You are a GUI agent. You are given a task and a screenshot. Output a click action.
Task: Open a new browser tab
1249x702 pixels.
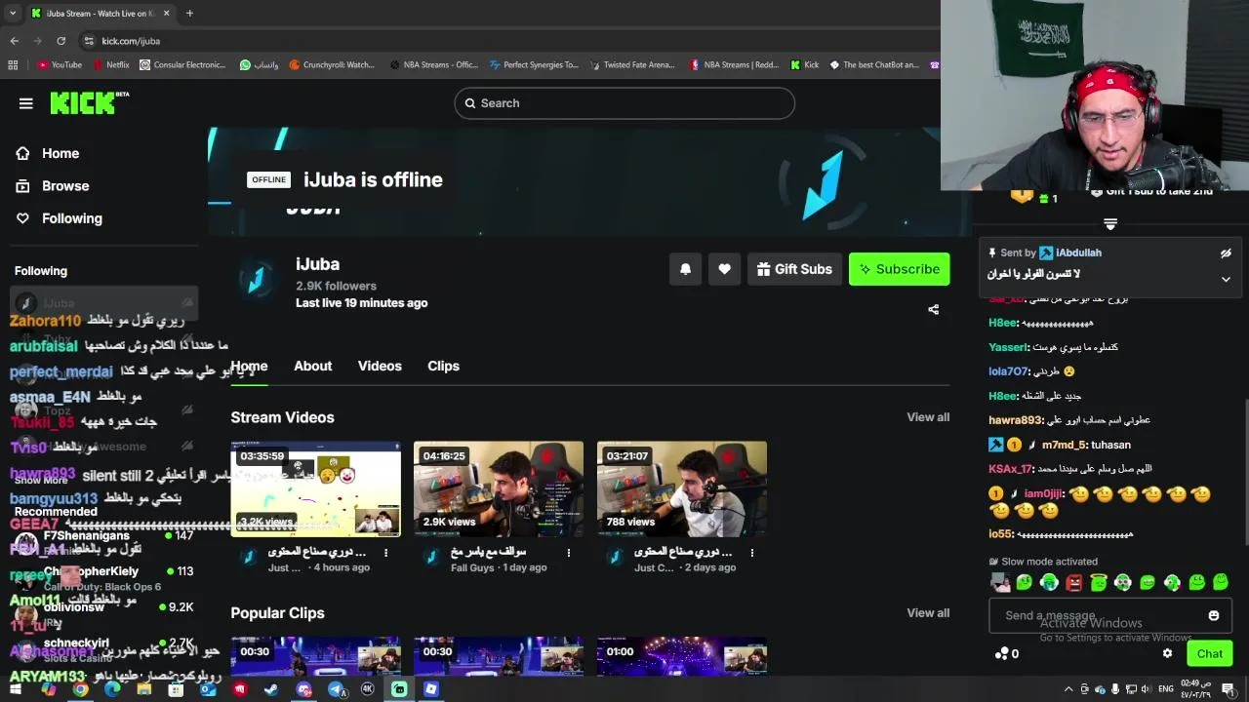(189, 13)
